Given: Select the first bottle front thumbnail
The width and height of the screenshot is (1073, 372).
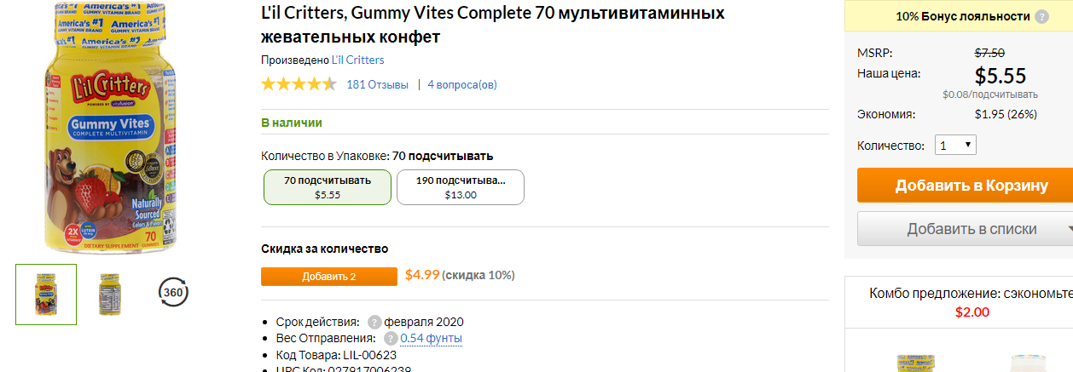Looking at the screenshot, I should point(46,295).
